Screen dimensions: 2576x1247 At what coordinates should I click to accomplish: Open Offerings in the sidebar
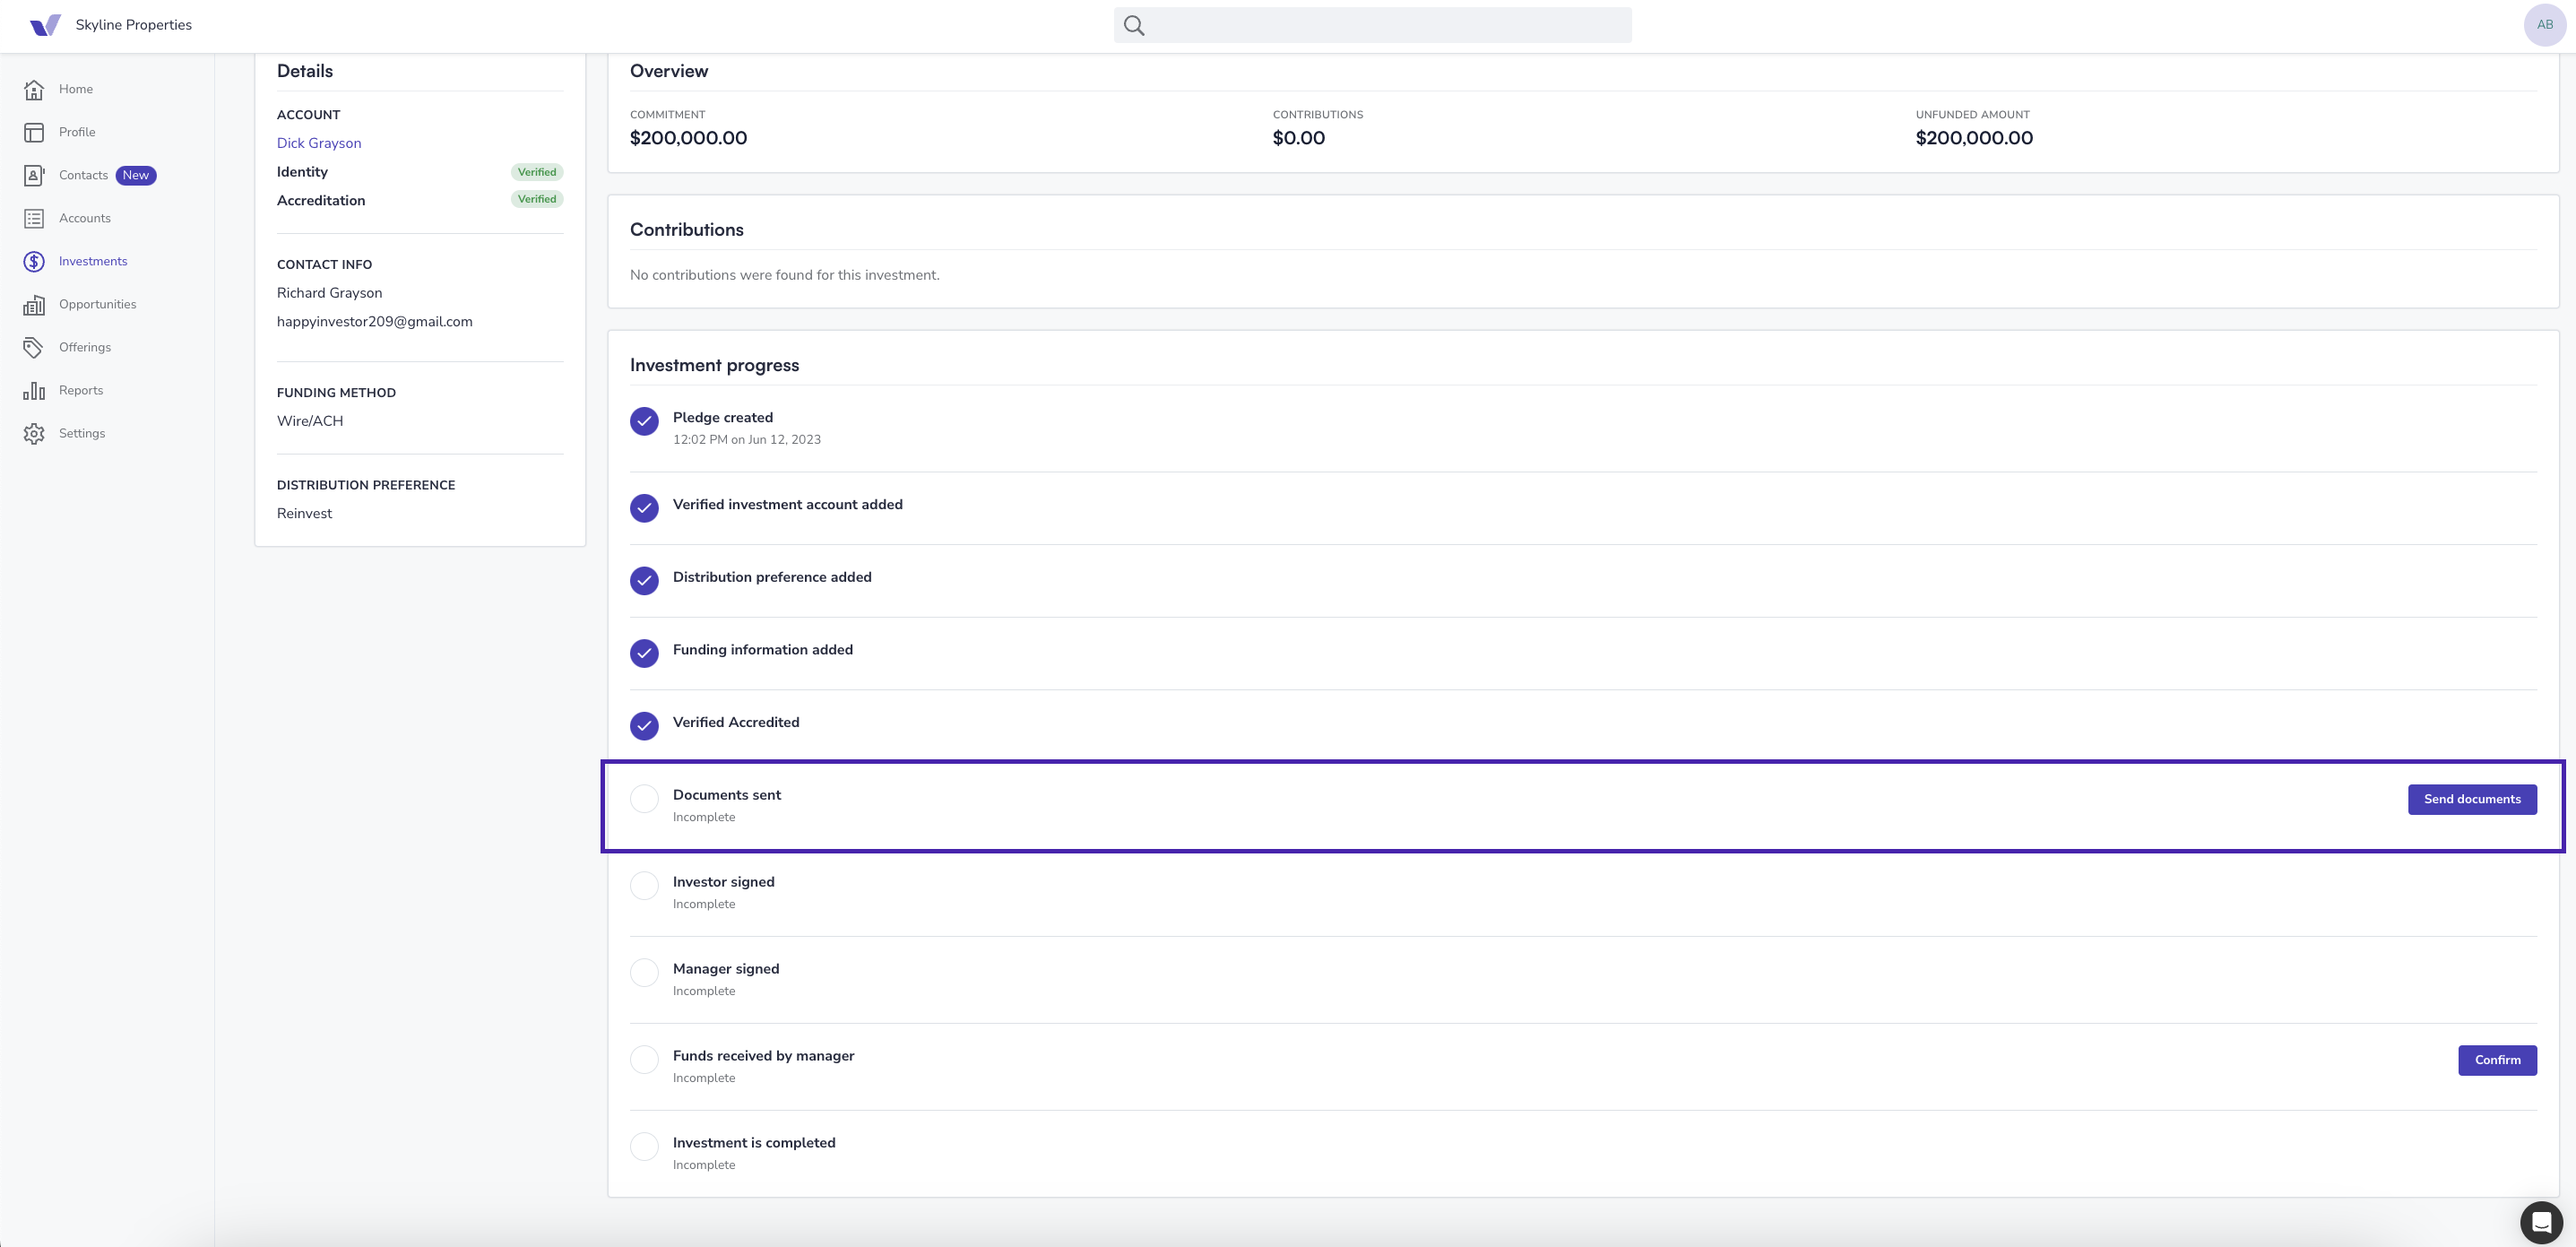pos(85,348)
